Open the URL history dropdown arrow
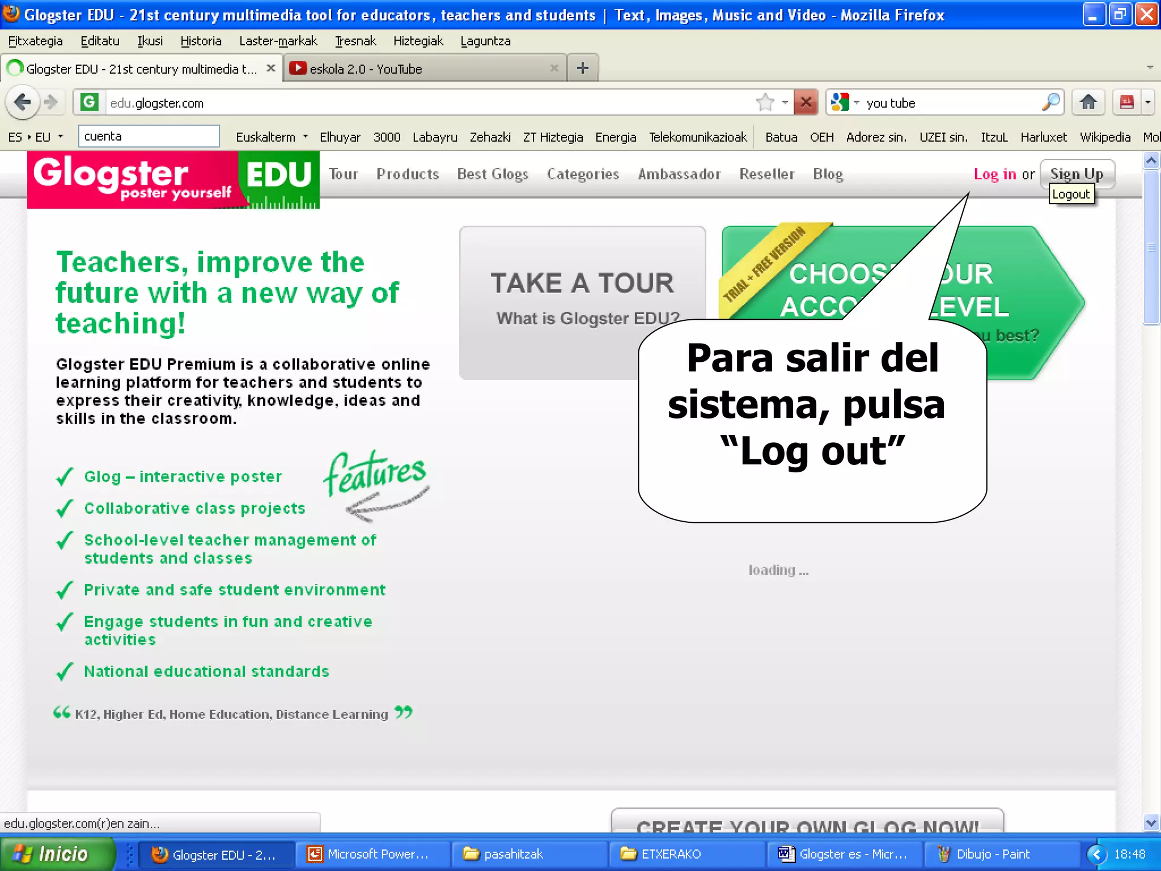Image resolution: width=1161 pixels, height=871 pixels. pos(785,103)
